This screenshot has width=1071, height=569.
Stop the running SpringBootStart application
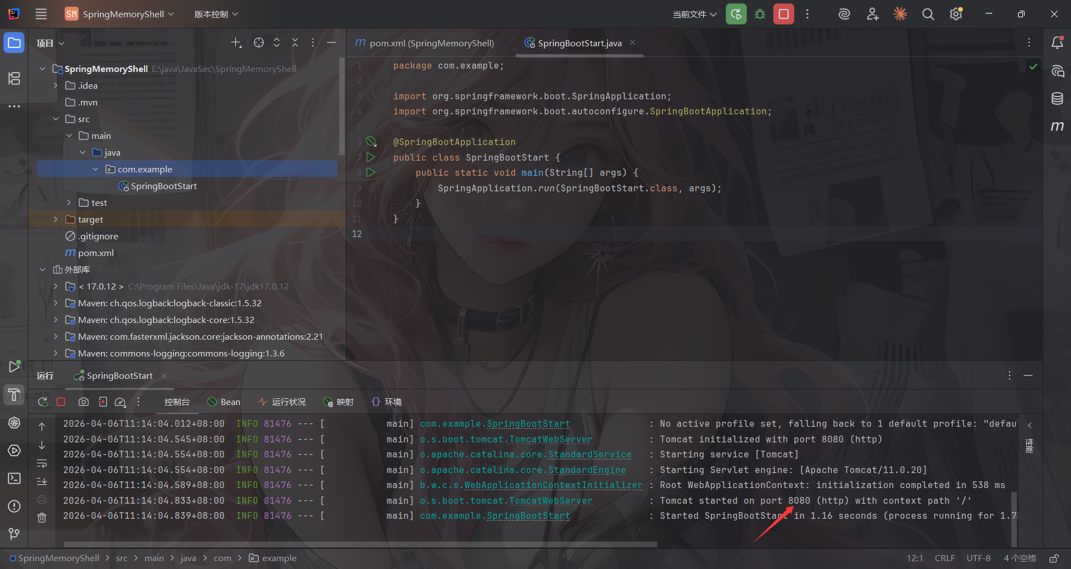pyautogui.click(x=783, y=14)
